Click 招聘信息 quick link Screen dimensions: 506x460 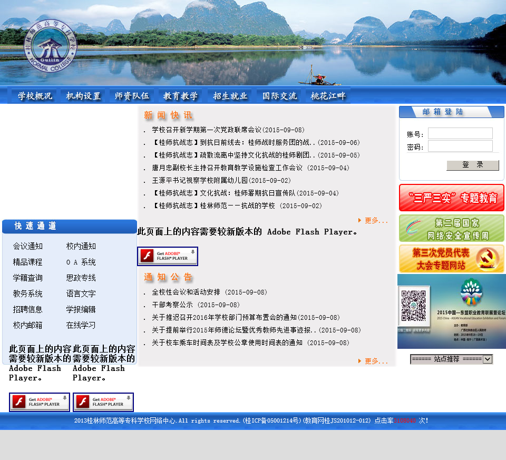click(28, 310)
